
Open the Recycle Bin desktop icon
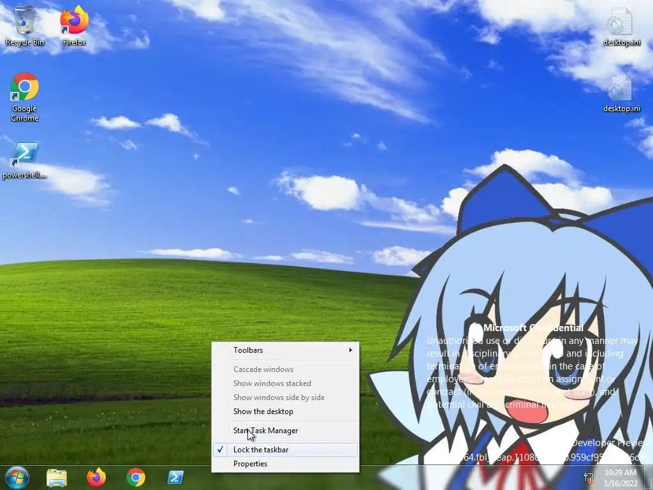point(25,26)
